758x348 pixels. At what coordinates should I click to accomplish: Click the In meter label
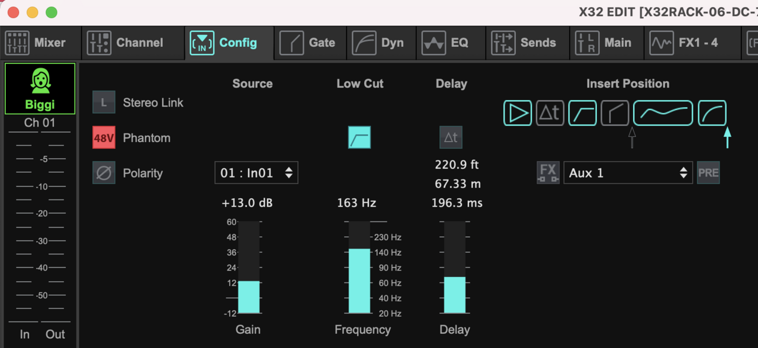coord(25,334)
